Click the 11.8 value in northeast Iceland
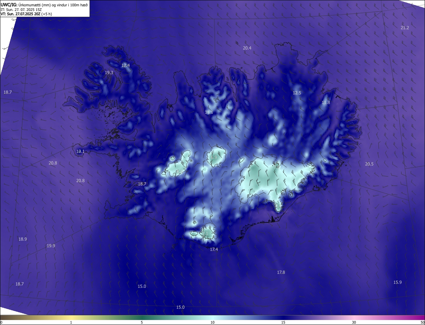The height and width of the screenshot is (325, 425). 326,102
